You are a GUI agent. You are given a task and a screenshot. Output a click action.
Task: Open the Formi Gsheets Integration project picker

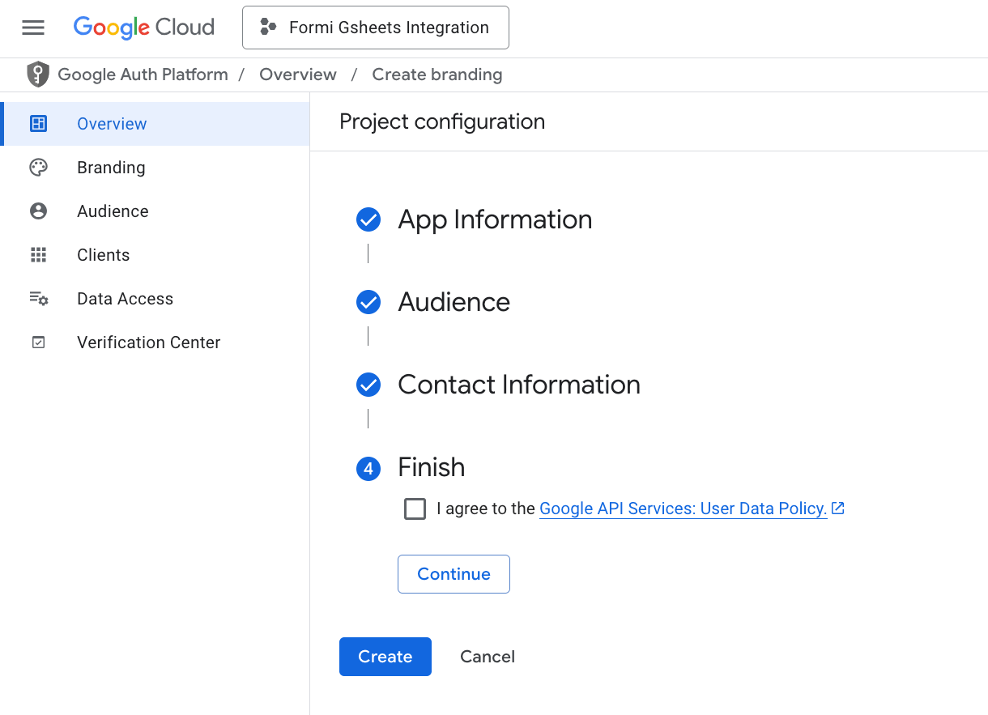(x=376, y=28)
